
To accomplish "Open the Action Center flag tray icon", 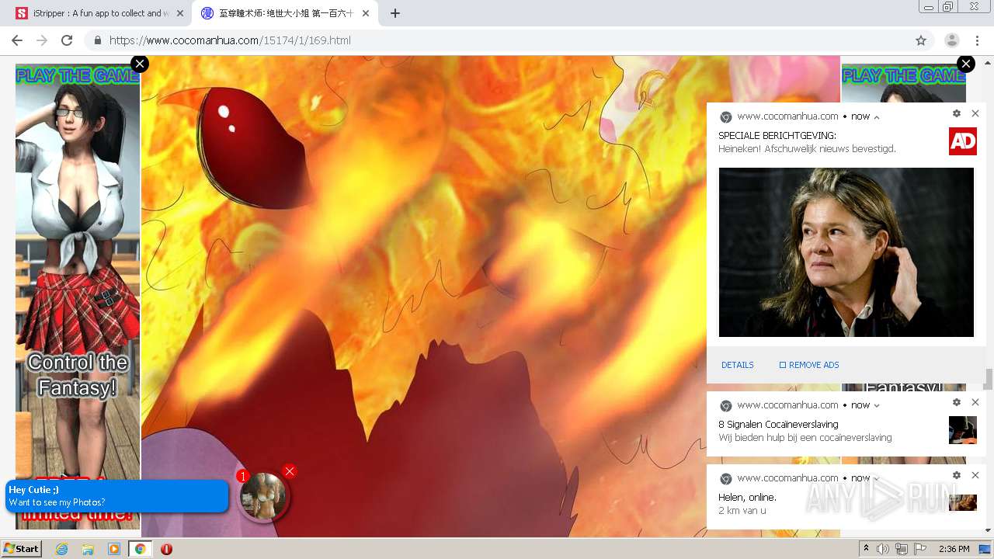I will click(920, 549).
